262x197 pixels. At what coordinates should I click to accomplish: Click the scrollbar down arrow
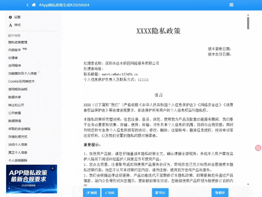click(248, 184)
